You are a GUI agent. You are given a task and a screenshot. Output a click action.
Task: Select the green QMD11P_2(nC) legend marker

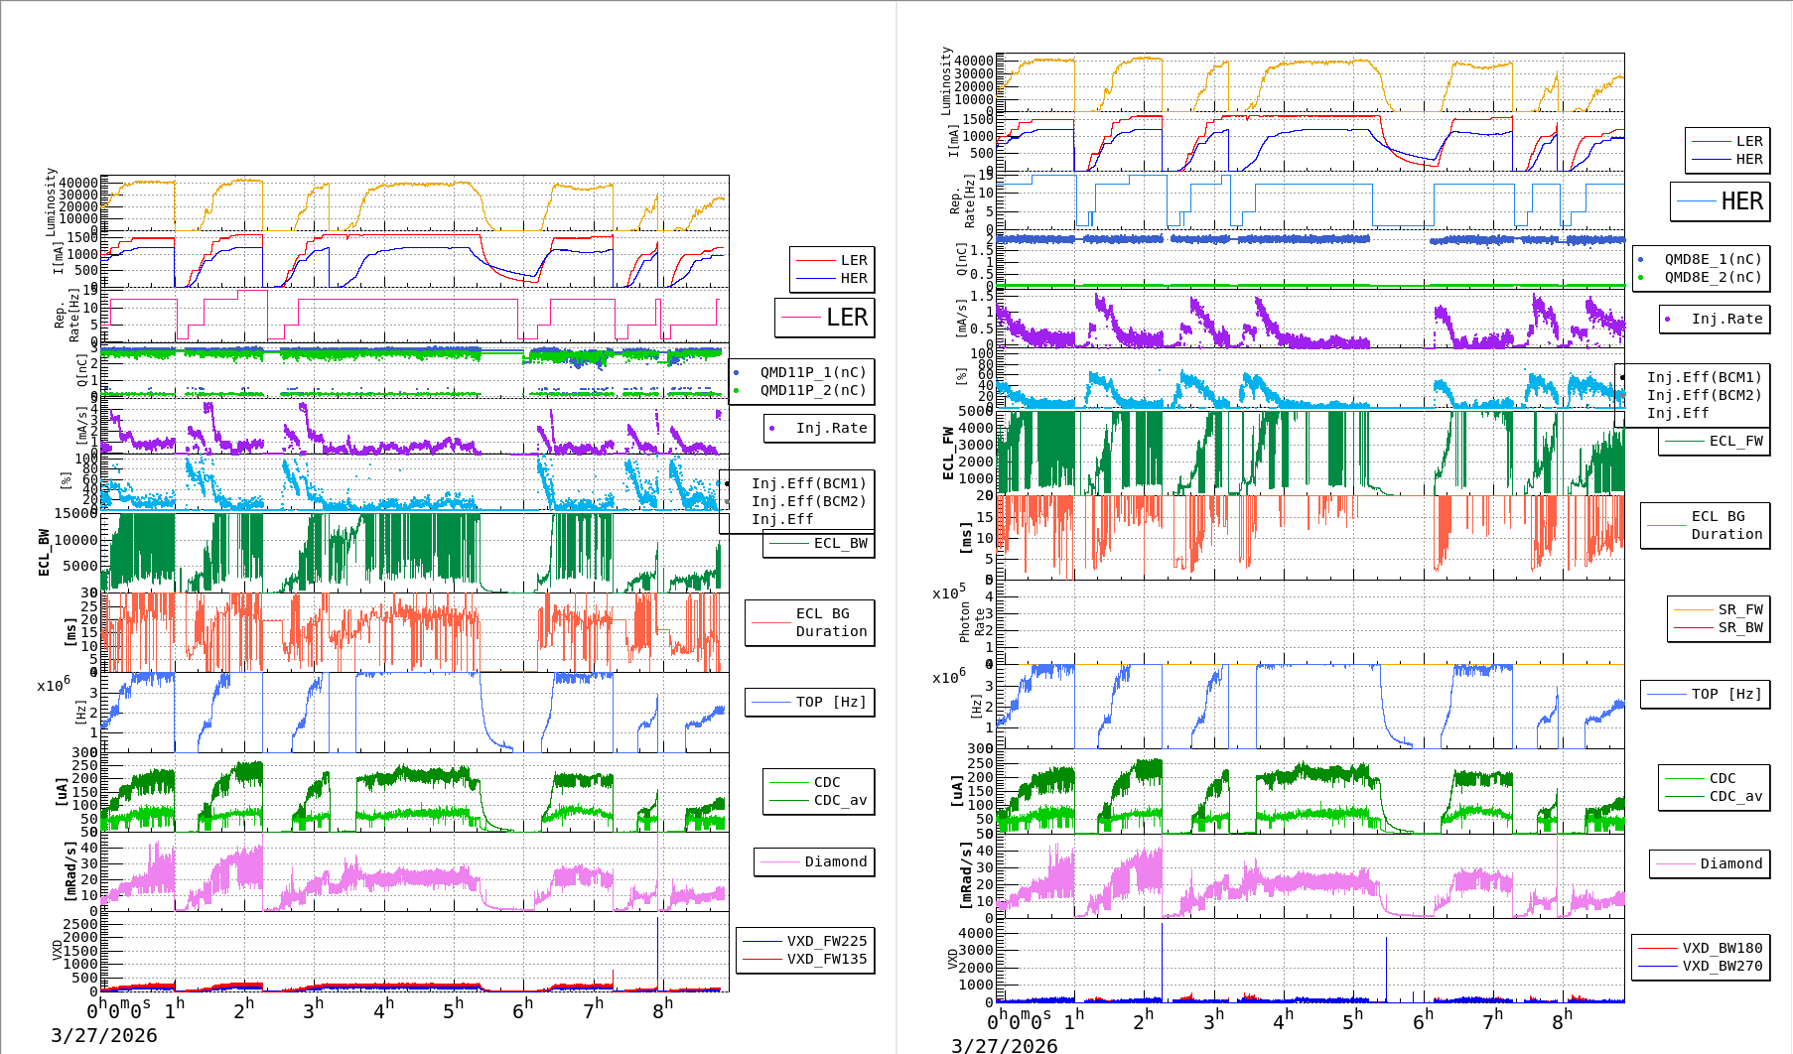point(736,390)
